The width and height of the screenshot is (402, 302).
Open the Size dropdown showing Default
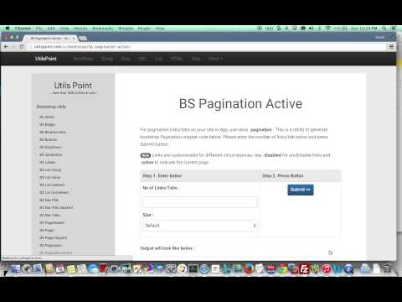(x=200, y=226)
